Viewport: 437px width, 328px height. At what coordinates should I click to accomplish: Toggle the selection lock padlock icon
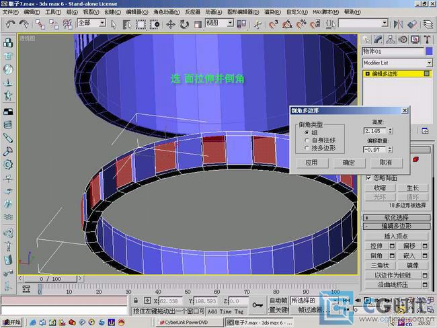pos(136,300)
